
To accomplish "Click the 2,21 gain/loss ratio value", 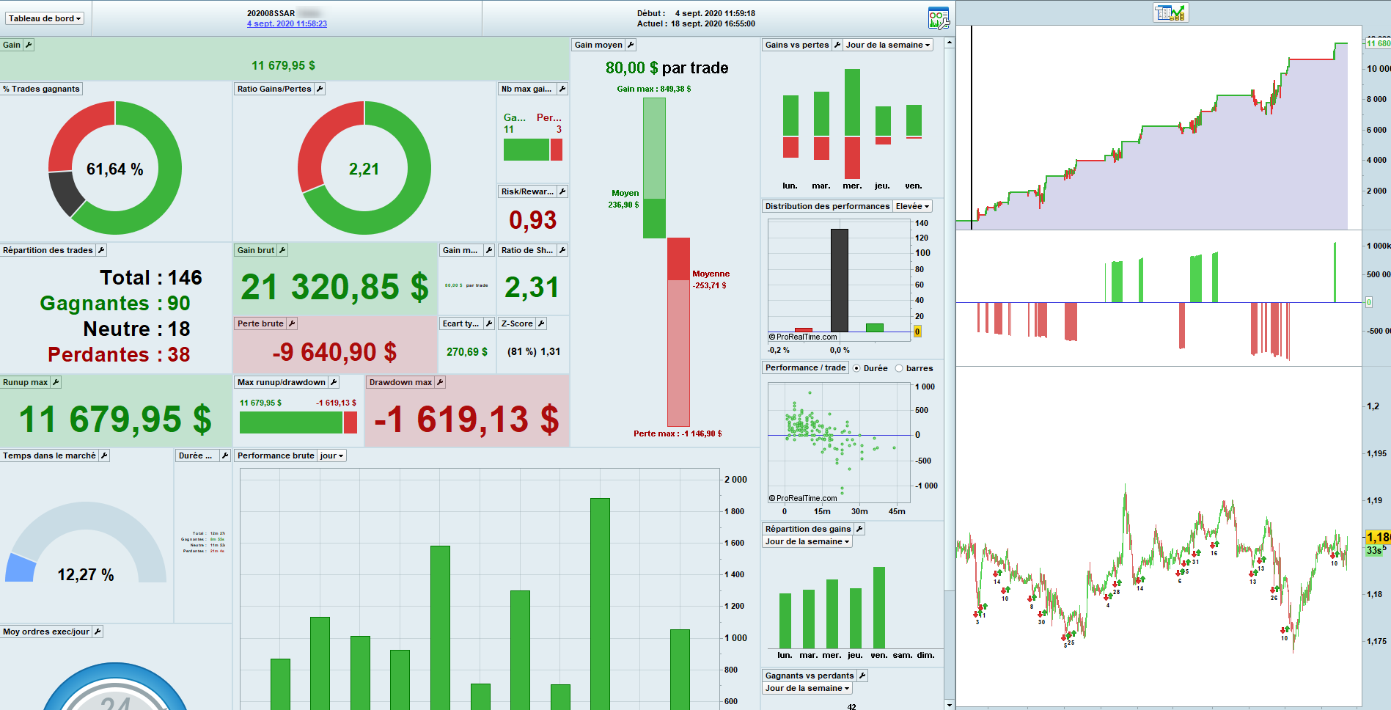I will (364, 169).
